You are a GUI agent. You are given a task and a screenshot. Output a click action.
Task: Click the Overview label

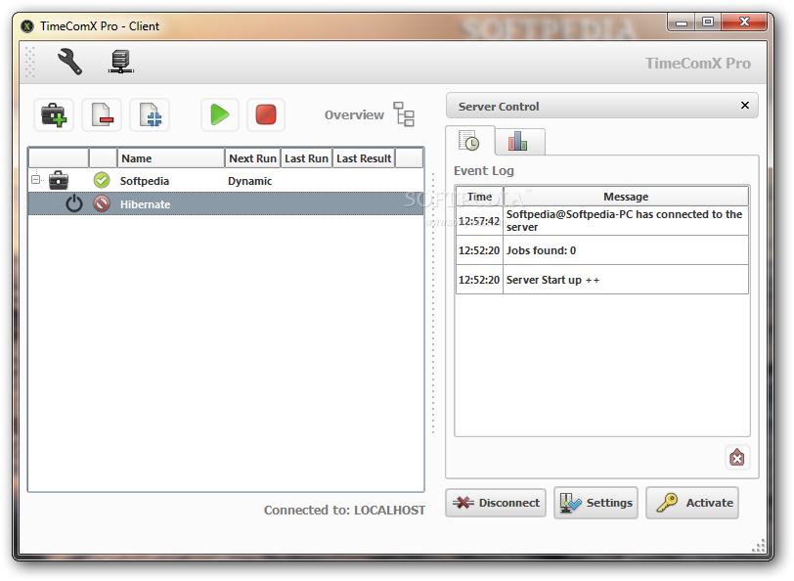[x=354, y=115]
